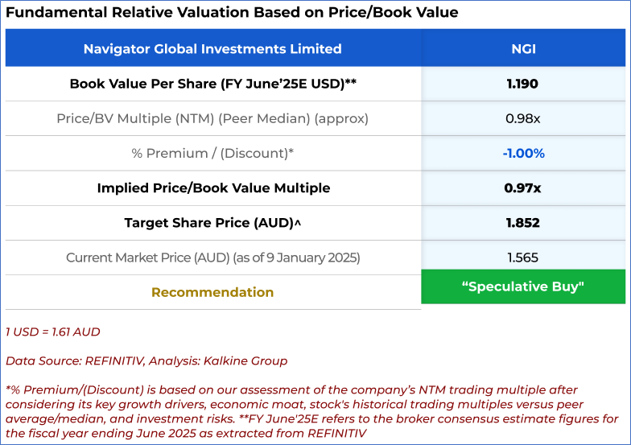Click the market price value '1.565'

523,258
